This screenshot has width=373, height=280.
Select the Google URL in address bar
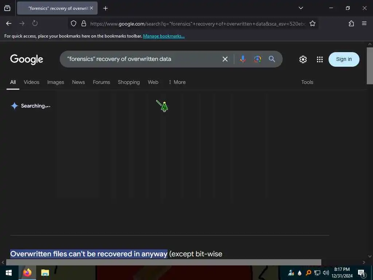[x=197, y=24]
